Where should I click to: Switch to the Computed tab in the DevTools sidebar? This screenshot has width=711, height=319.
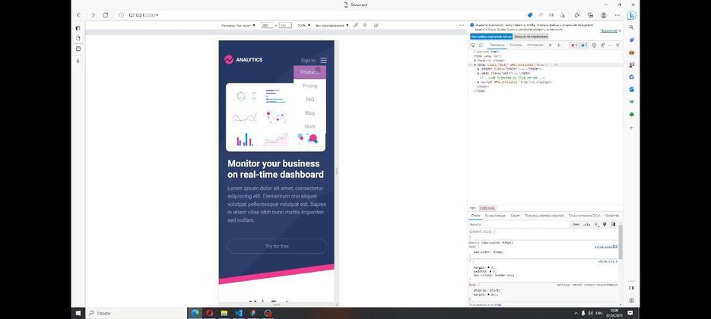(x=495, y=216)
